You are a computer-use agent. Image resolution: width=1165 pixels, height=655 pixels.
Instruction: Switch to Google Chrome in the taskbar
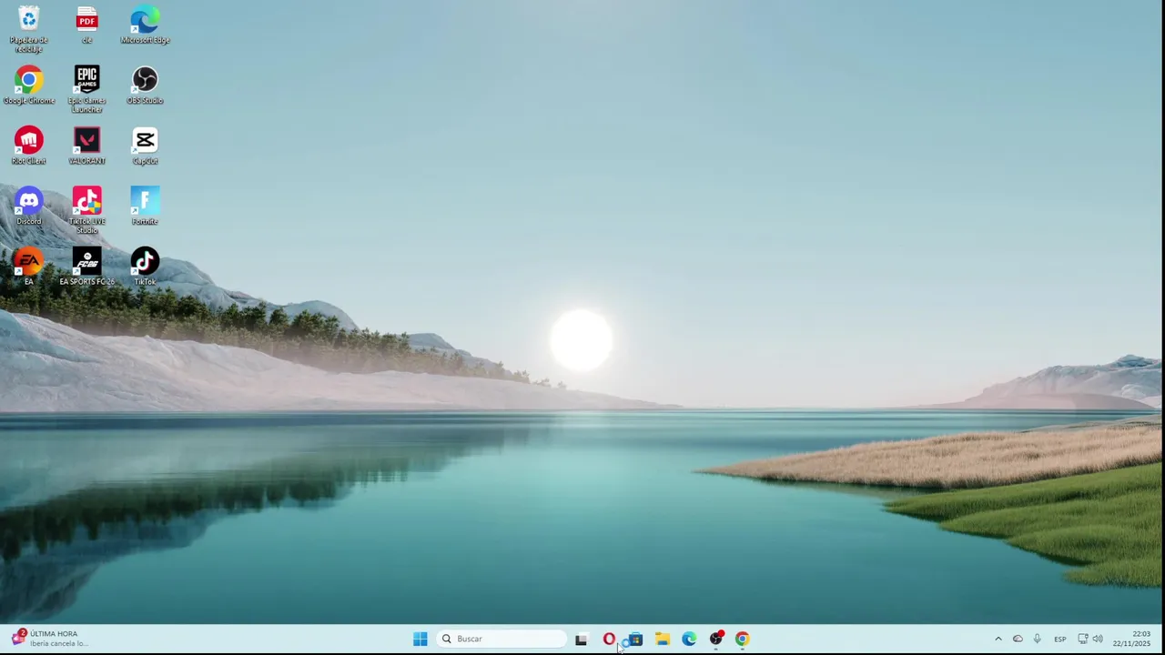coord(743,639)
